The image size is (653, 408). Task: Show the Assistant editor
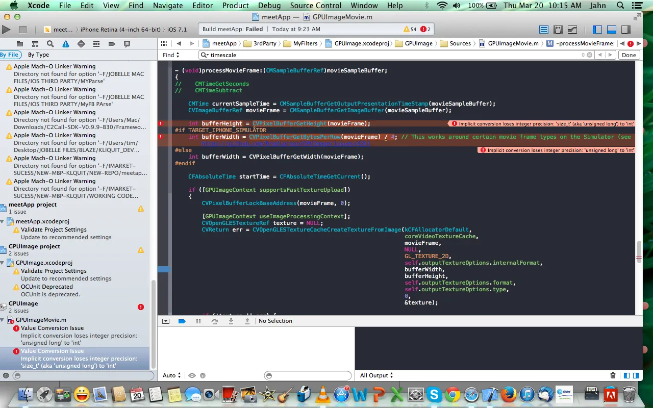click(x=558, y=30)
